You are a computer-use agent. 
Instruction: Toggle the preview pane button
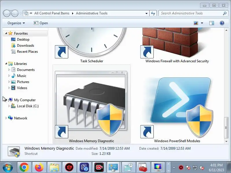tap(212, 23)
